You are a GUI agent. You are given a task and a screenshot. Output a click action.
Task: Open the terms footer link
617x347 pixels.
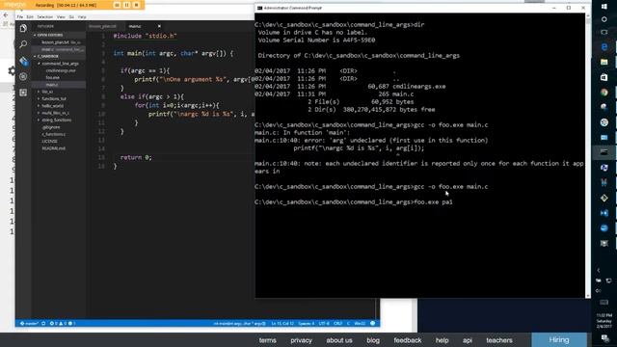(268, 340)
